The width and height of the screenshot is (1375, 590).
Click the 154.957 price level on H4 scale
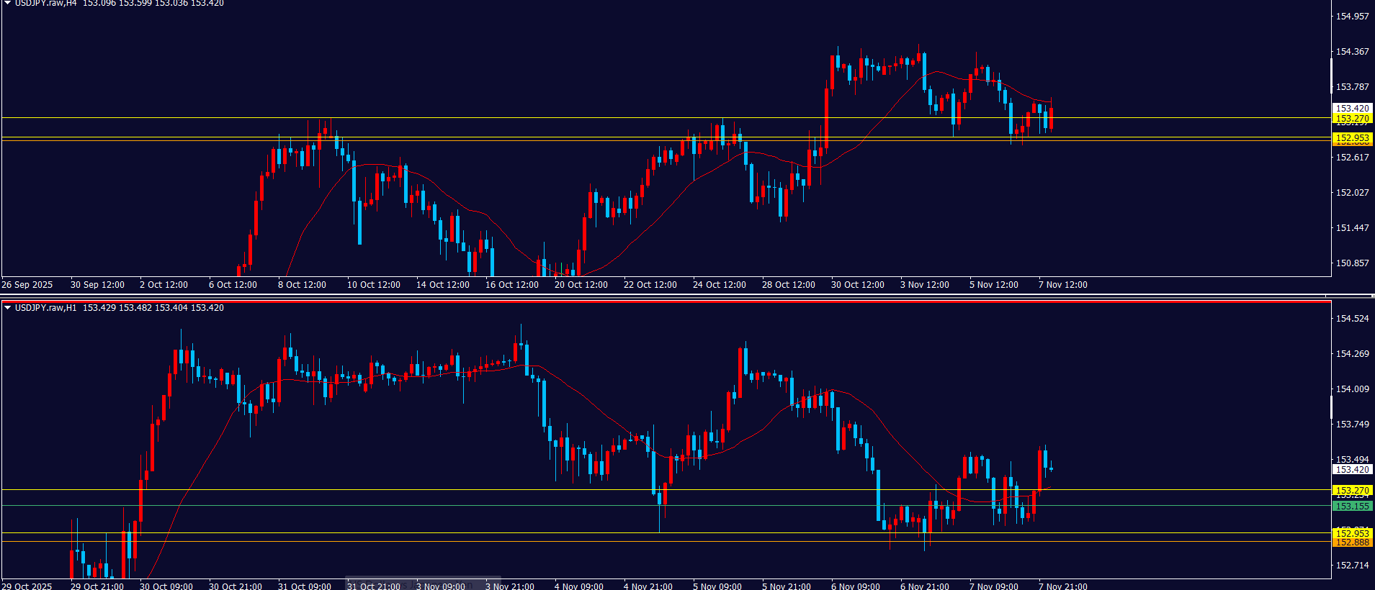(1352, 17)
